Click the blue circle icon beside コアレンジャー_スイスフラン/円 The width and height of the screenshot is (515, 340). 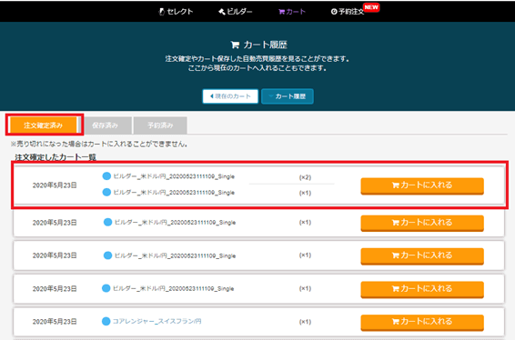point(106,321)
